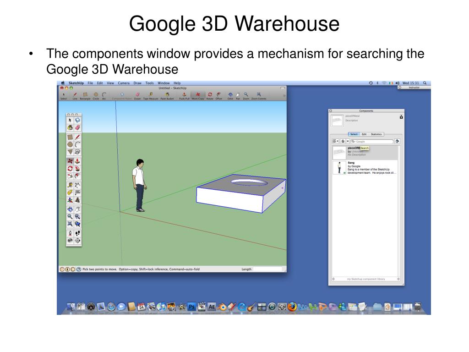Pick the Dimension tool in the floating palette

click(x=77, y=185)
